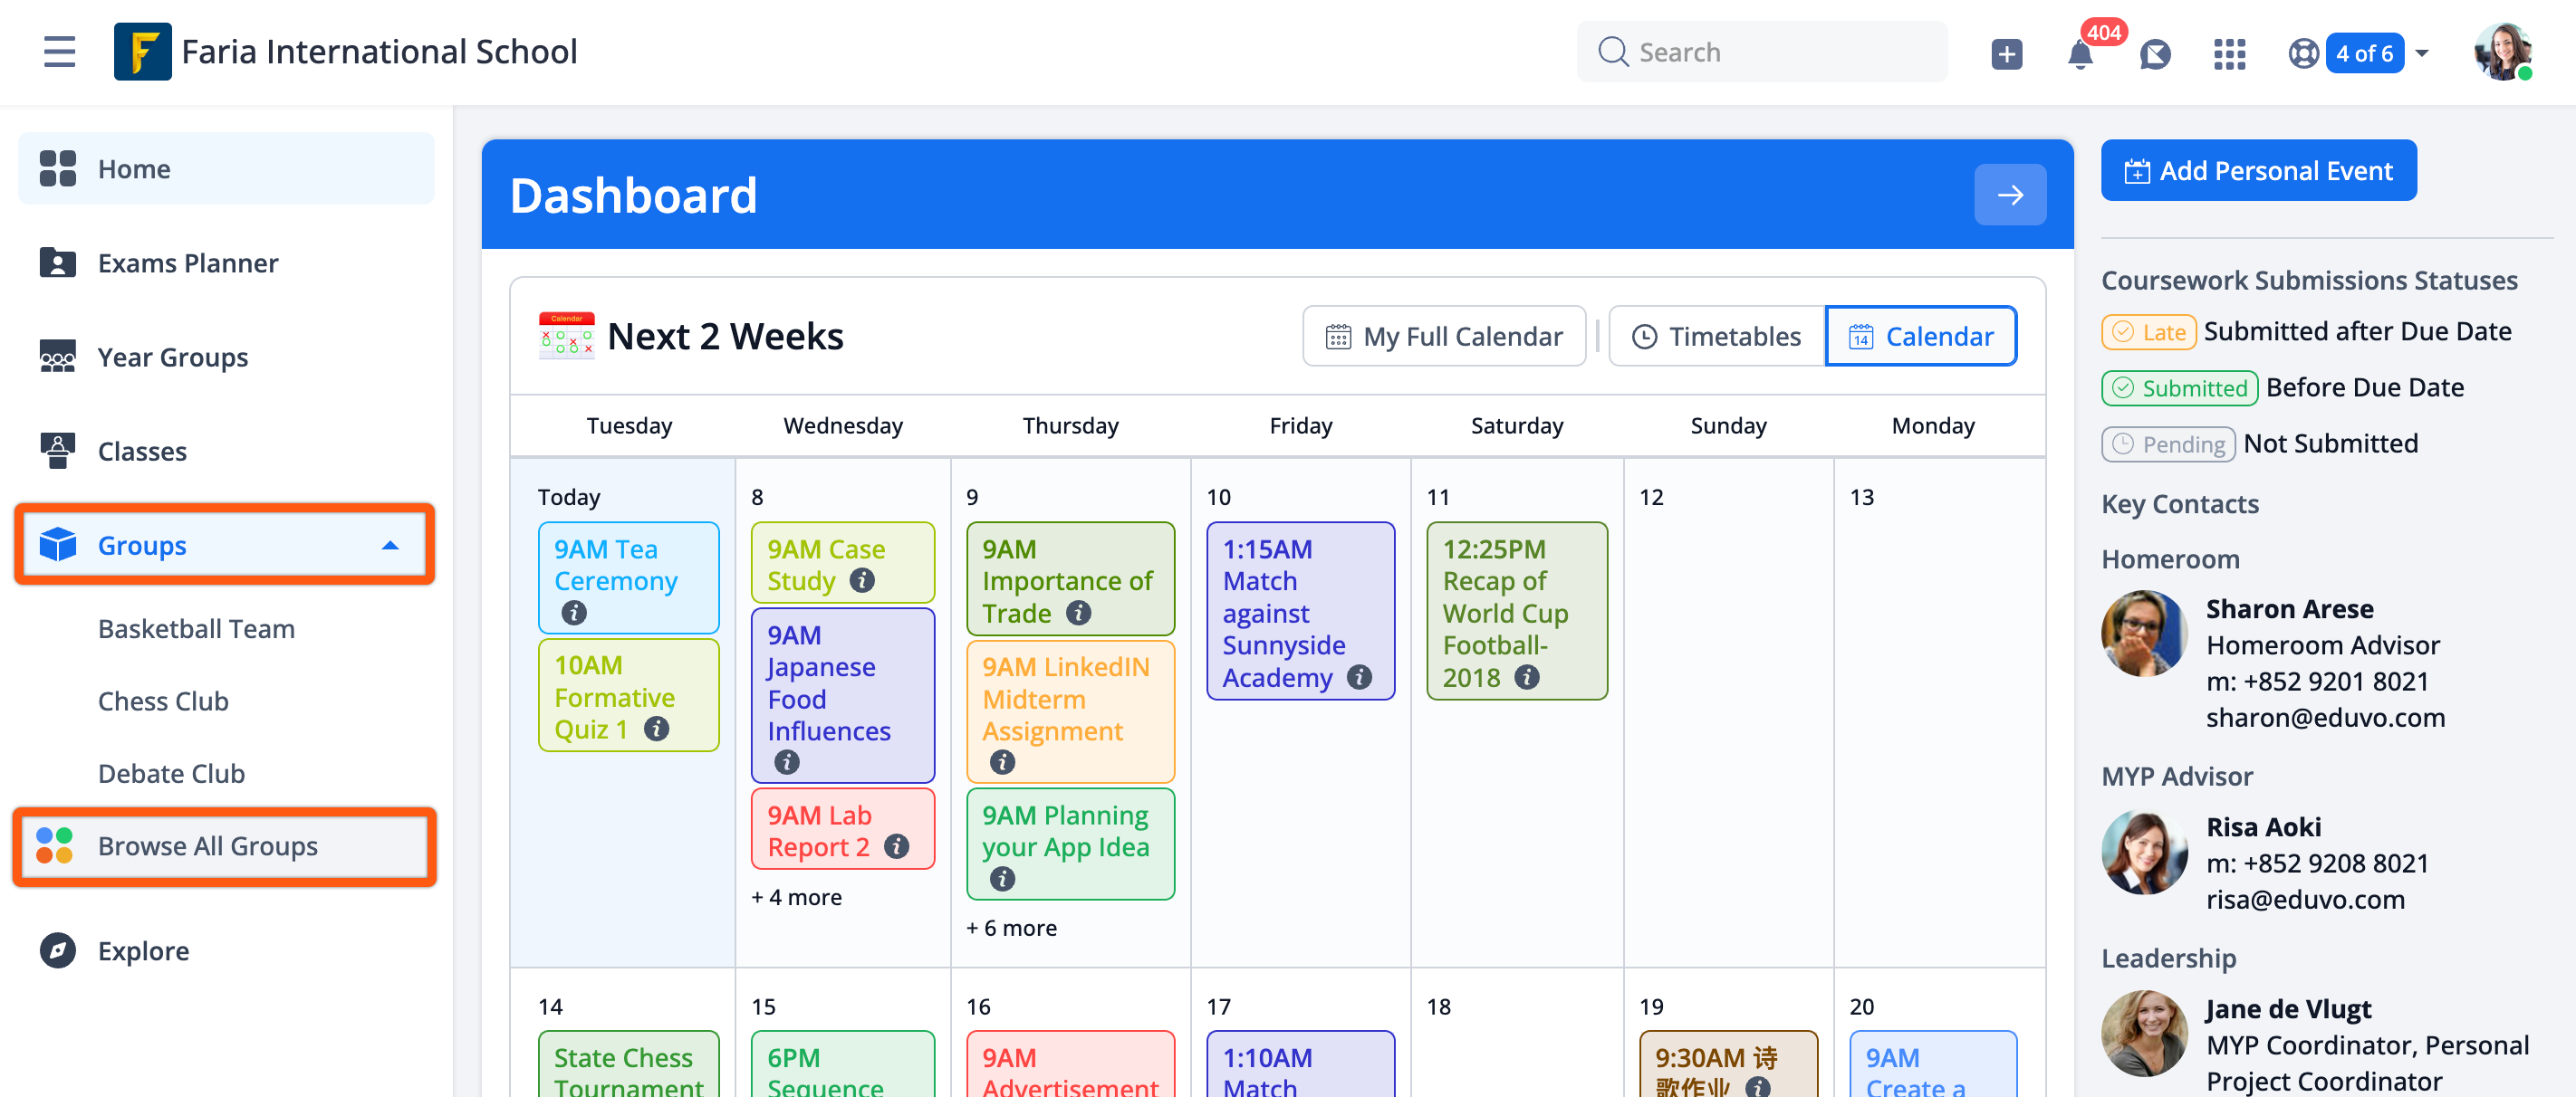The width and height of the screenshot is (2576, 1097).
Task: Click info icon on Lab Report 2
Action: click(897, 847)
